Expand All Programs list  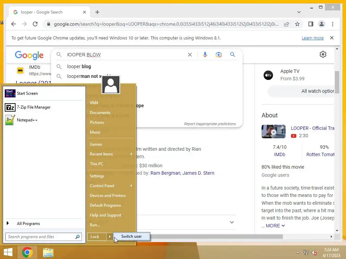coord(44,224)
